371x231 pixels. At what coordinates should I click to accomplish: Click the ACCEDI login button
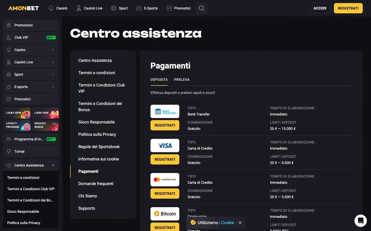coord(320,8)
